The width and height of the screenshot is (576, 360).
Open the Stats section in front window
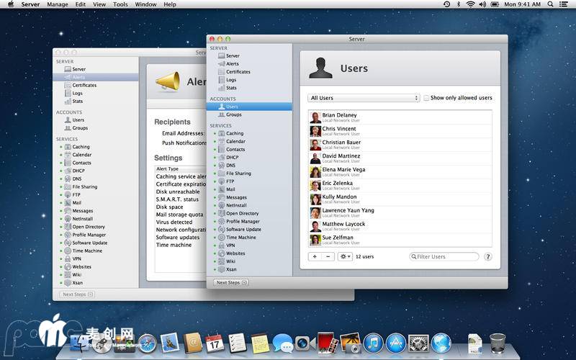[x=231, y=88]
